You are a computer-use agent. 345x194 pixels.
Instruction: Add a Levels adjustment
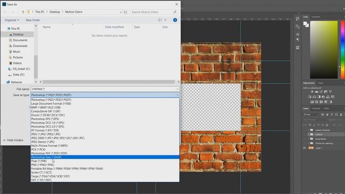pyautogui.click(x=316, y=92)
